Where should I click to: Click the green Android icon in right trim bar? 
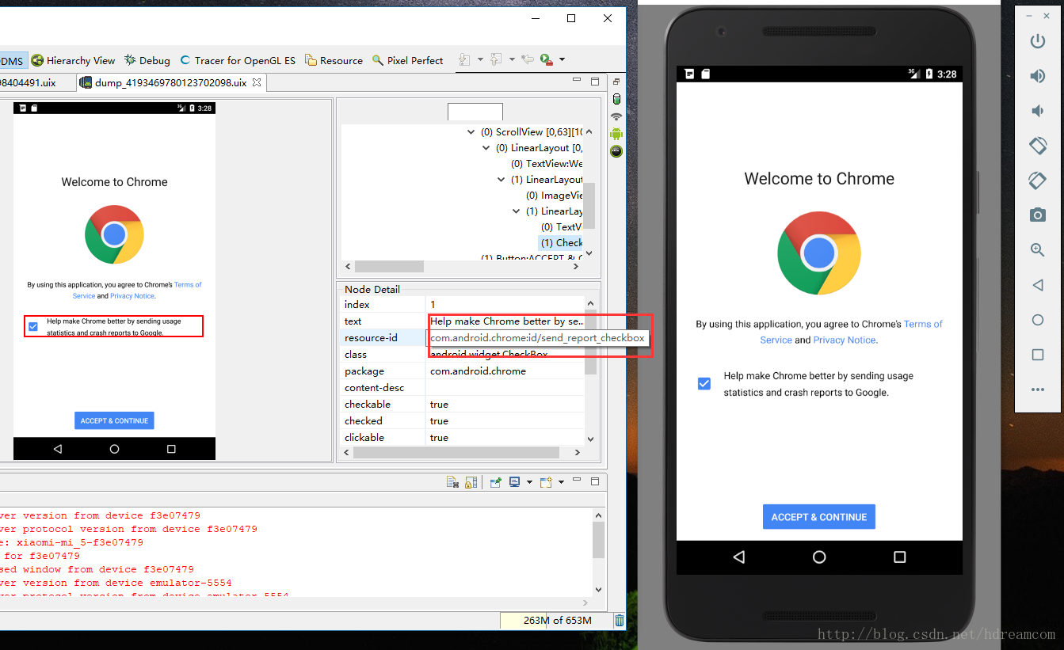pyautogui.click(x=616, y=134)
